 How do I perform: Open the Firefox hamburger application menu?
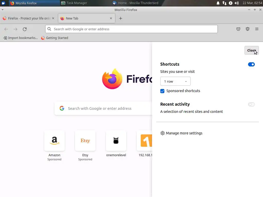pyautogui.click(x=257, y=29)
